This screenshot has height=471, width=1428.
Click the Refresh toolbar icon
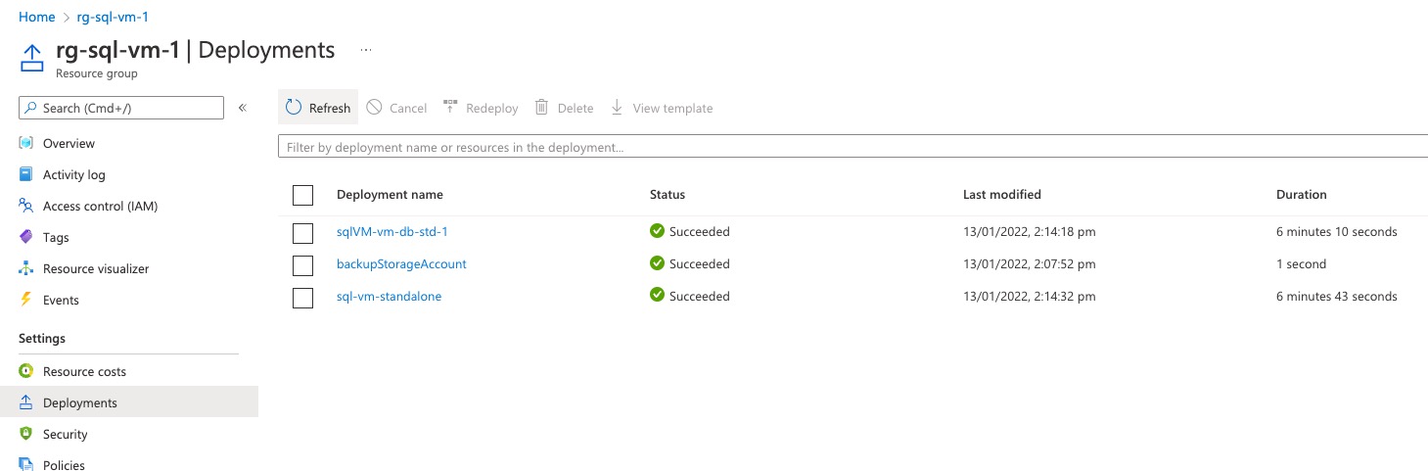(294, 108)
